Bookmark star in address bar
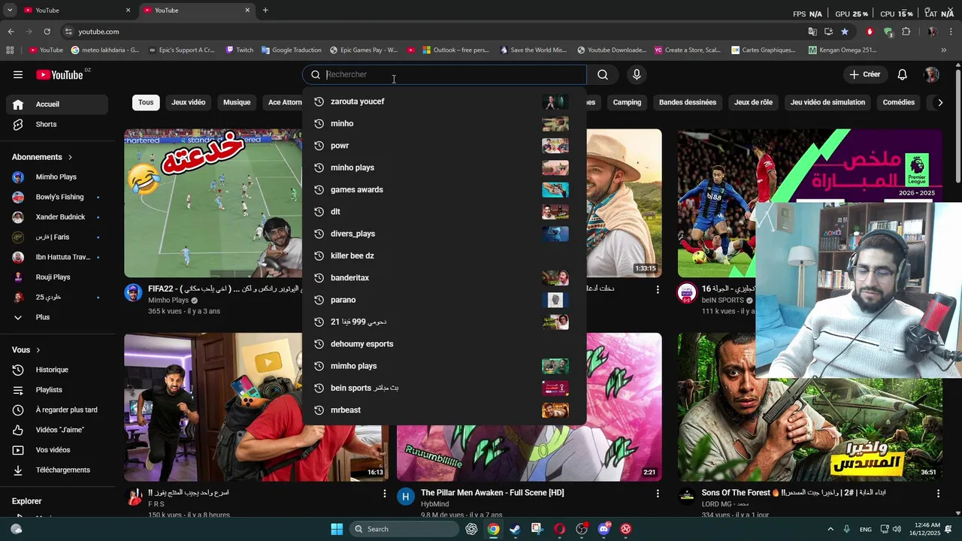 tap(845, 32)
